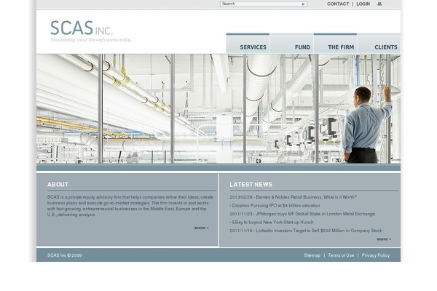The width and height of the screenshot is (437, 291).
Task: Open Dropbox Pursuing IPO news item
Action: pyautogui.click(x=275, y=205)
